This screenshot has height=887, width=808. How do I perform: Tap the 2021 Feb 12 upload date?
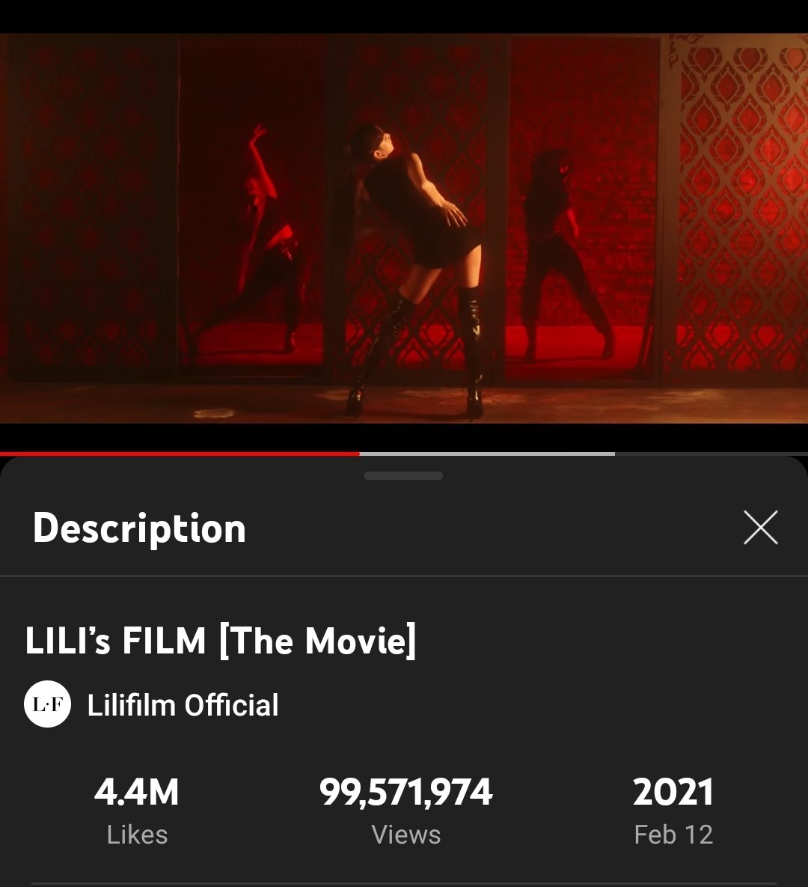pyautogui.click(x=673, y=809)
